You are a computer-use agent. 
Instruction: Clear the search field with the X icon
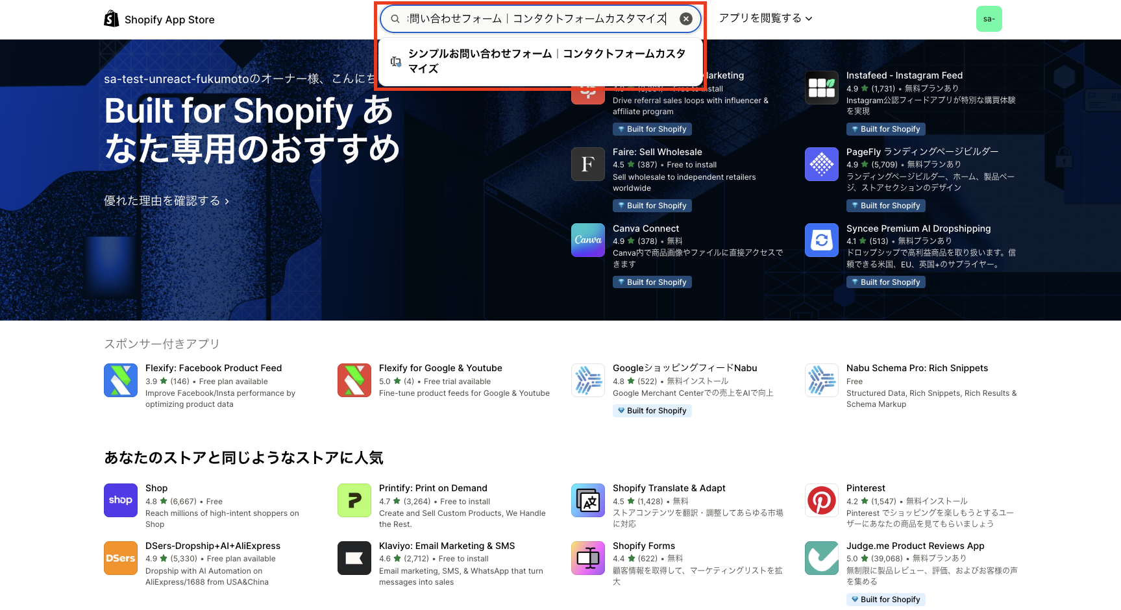tap(685, 19)
